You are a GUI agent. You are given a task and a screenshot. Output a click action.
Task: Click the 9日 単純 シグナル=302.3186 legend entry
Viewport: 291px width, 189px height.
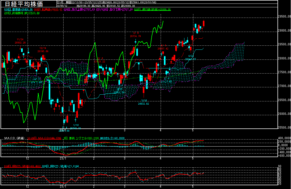pos(81,138)
